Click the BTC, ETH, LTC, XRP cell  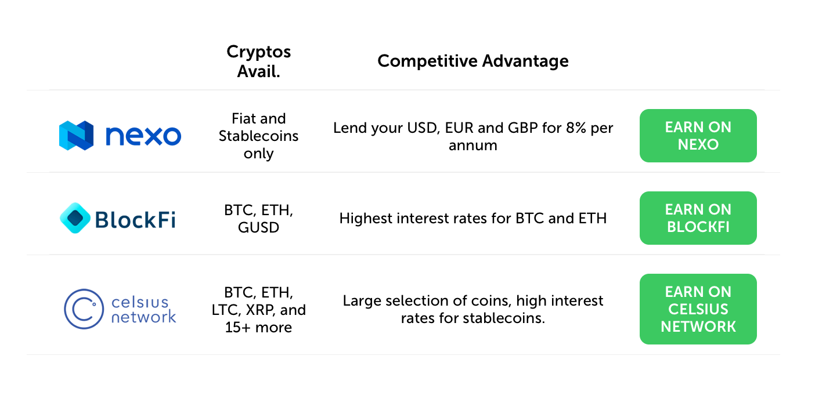(258, 310)
